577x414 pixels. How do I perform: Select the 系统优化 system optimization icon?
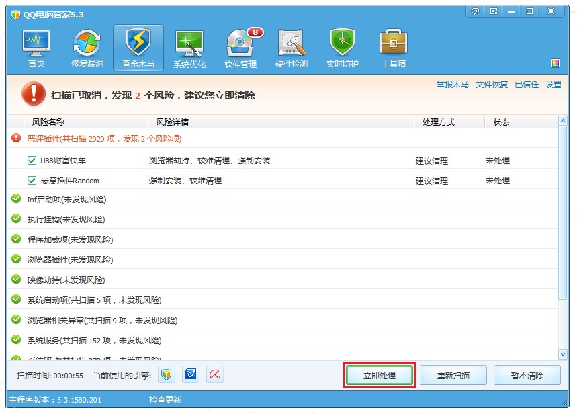click(x=190, y=48)
